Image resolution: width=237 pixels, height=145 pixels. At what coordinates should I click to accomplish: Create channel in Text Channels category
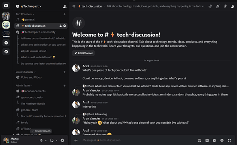click(64, 14)
